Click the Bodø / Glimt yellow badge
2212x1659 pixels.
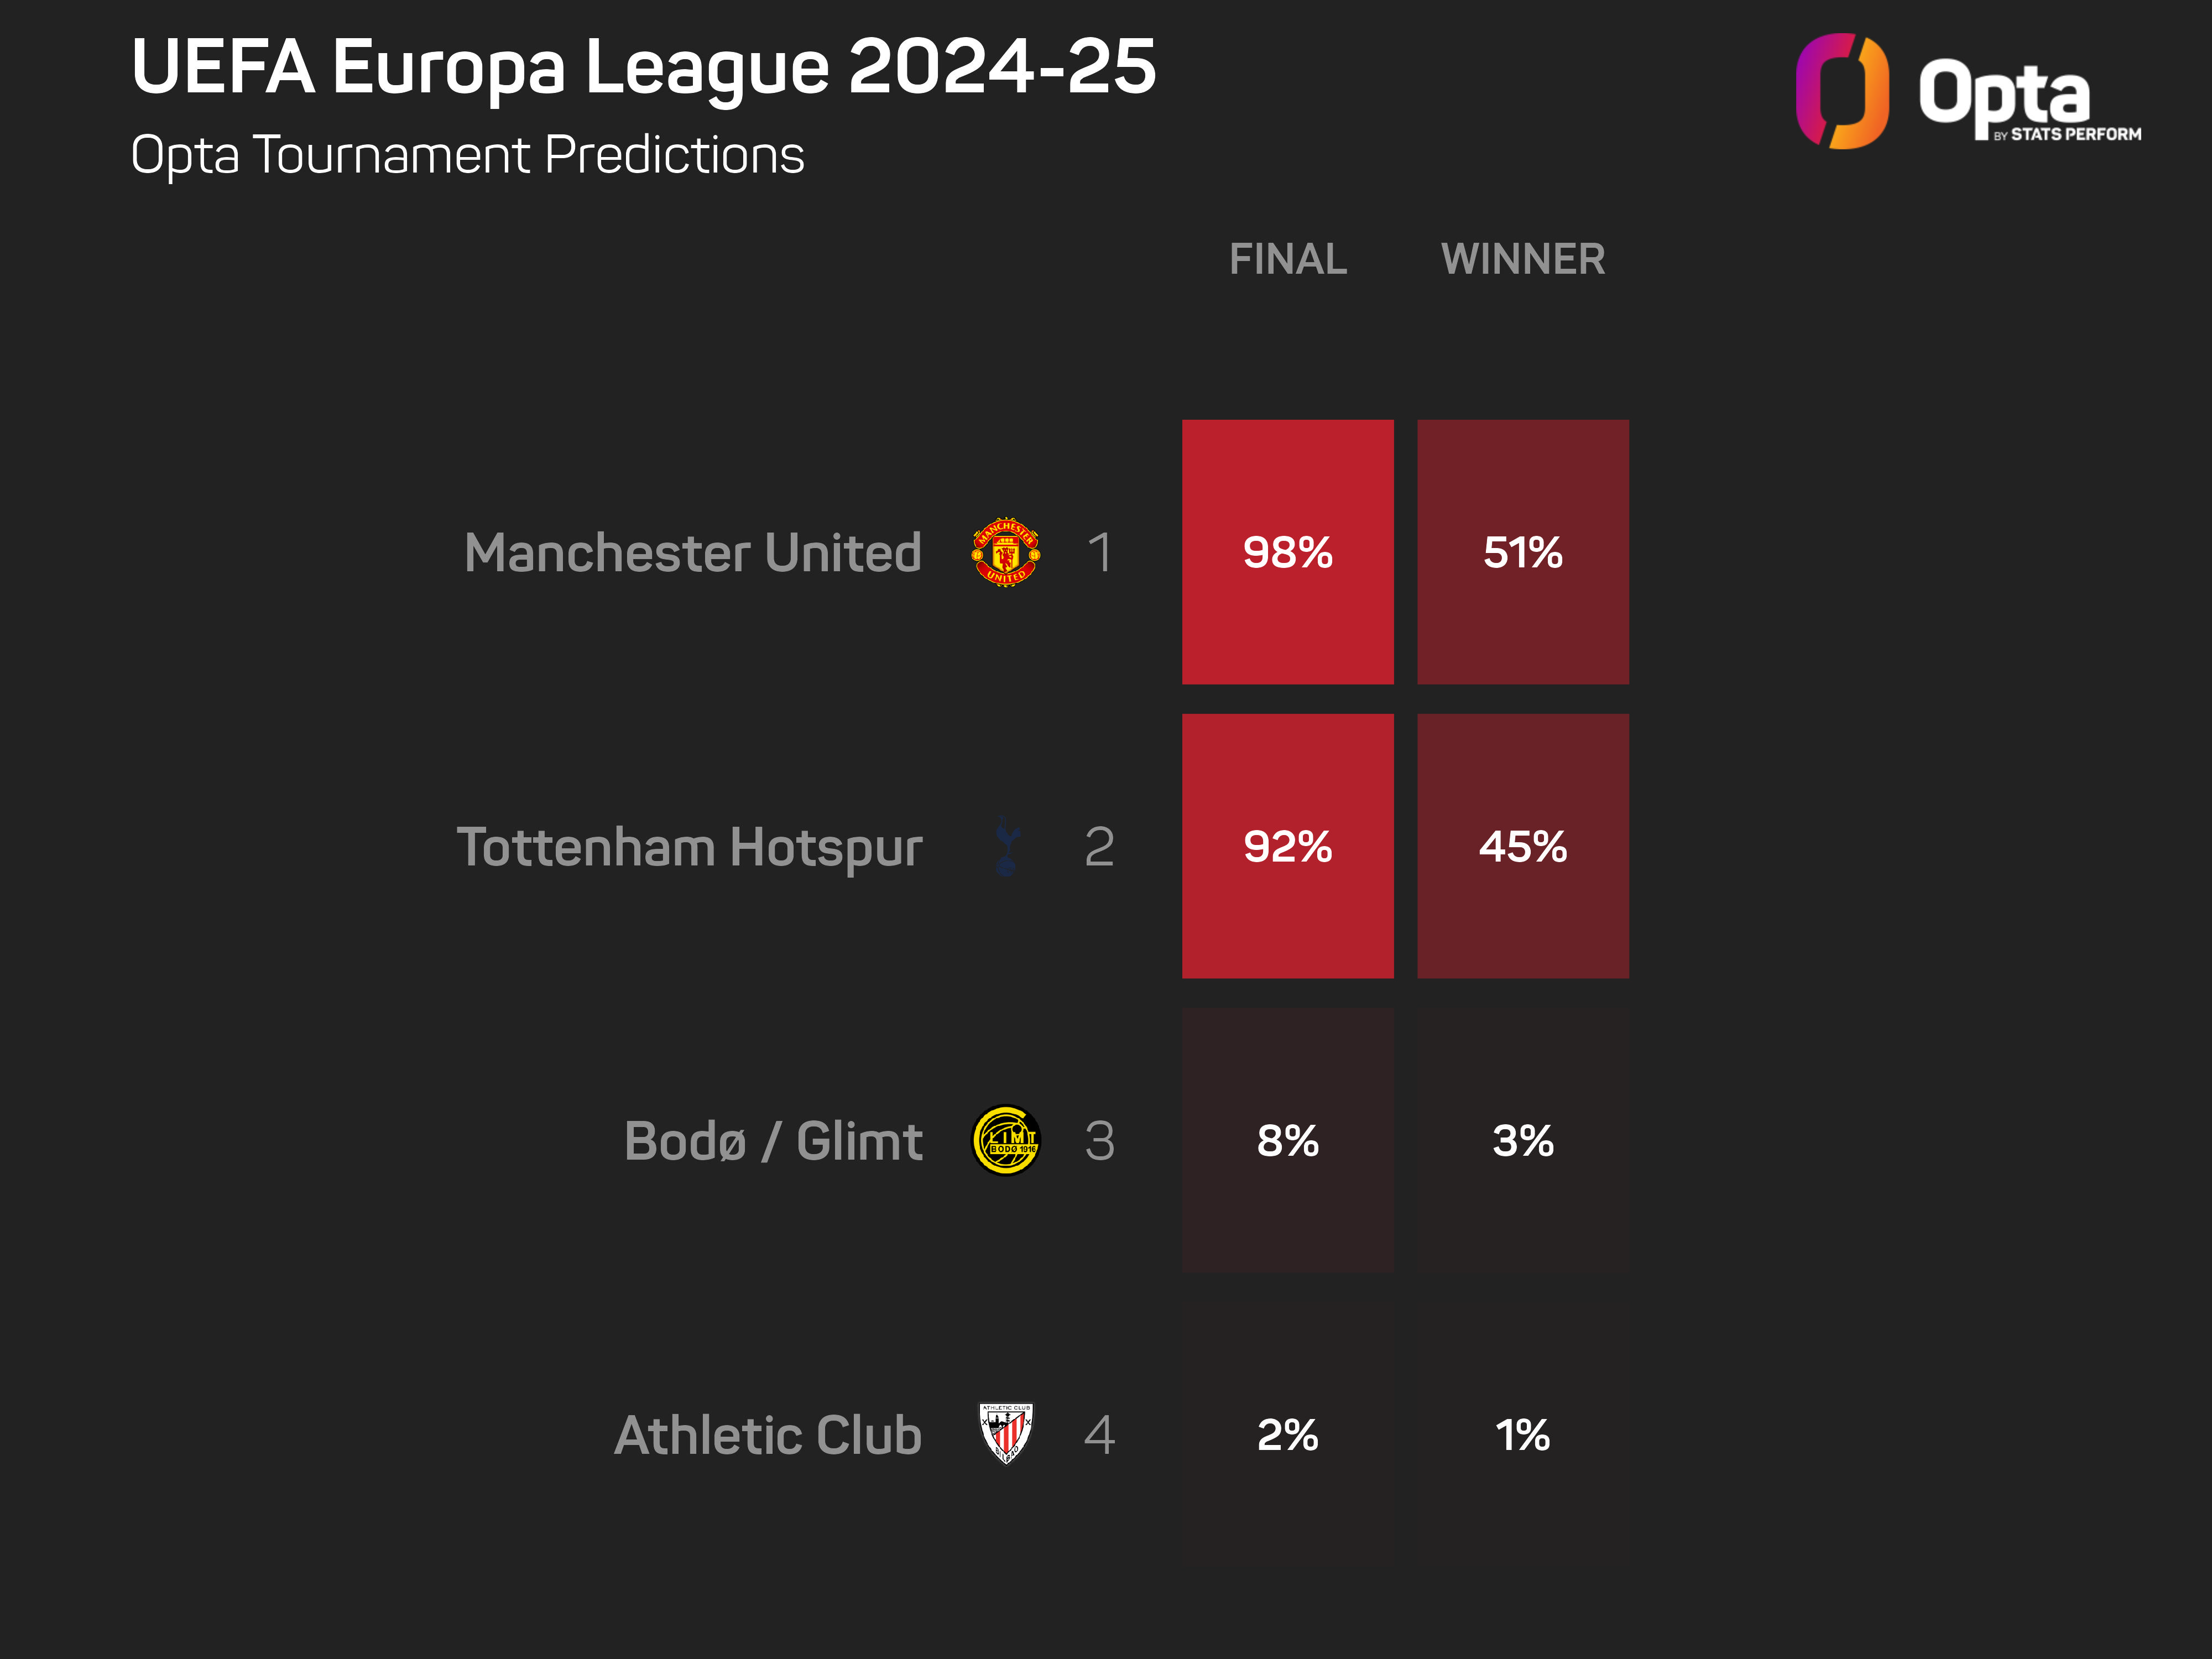tap(1006, 1140)
